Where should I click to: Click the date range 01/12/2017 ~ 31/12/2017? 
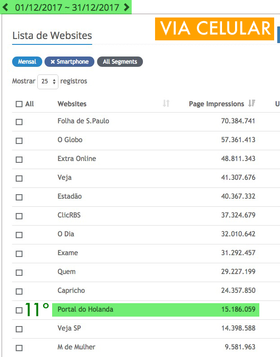(x=67, y=7)
